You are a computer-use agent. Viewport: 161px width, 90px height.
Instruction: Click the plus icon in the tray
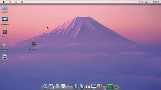(x=143, y=2)
